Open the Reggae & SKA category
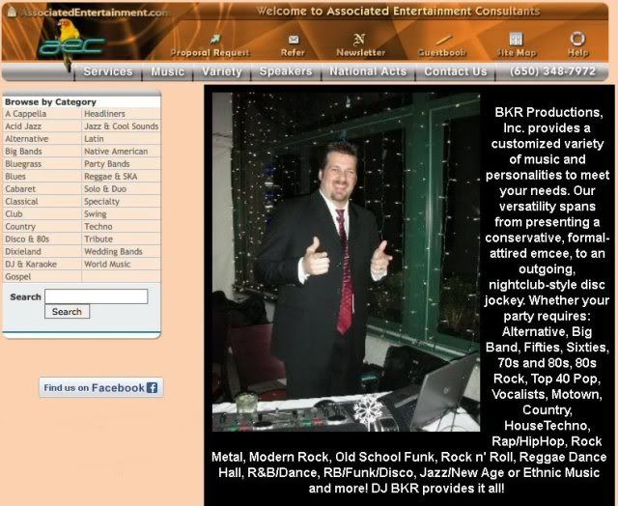618x506 pixels. pyautogui.click(x=111, y=177)
